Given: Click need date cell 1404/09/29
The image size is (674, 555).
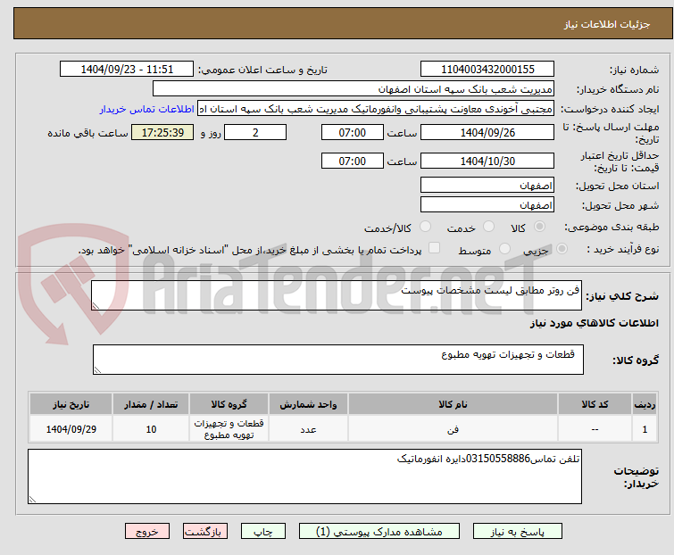Looking at the screenshot, I should coord(71,428).
